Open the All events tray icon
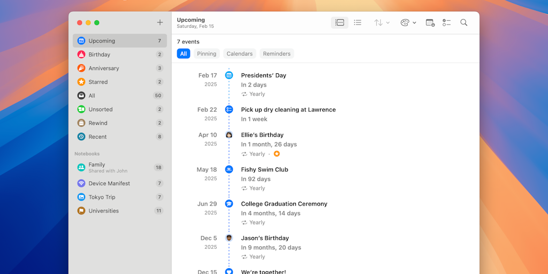 81,95
